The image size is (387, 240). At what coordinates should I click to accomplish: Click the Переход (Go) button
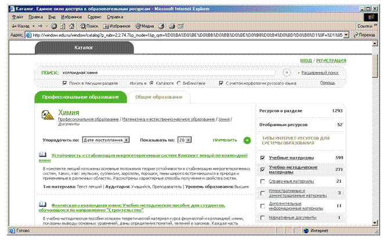pos(364,35)
